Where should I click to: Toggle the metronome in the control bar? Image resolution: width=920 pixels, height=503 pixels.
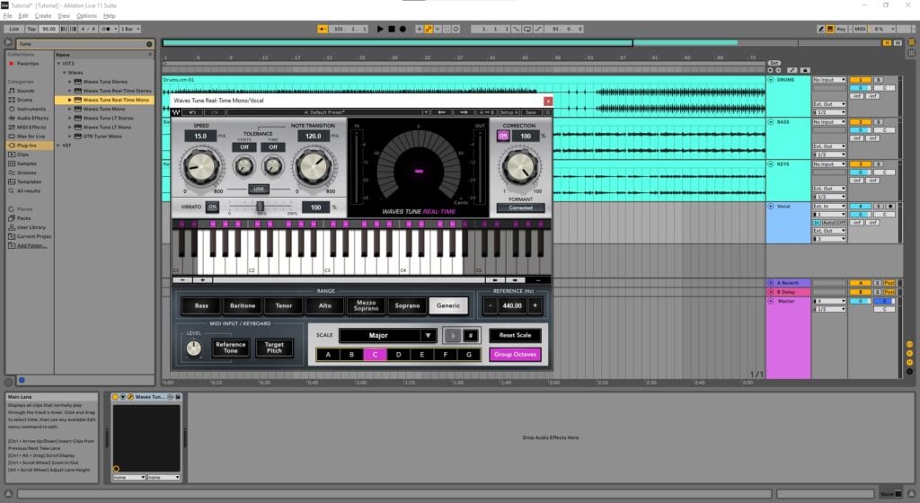(106, 29)
